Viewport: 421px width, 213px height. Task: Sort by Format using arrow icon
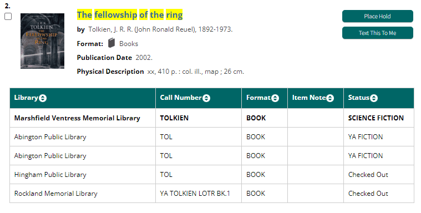coord(275,98)
